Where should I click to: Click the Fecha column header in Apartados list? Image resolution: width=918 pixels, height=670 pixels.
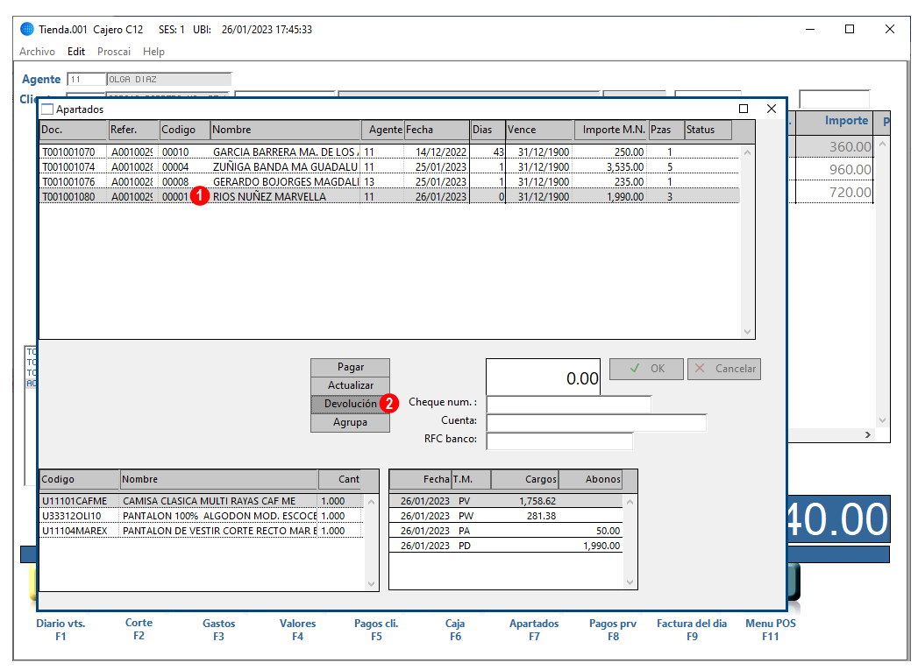[x=437, y=130]
